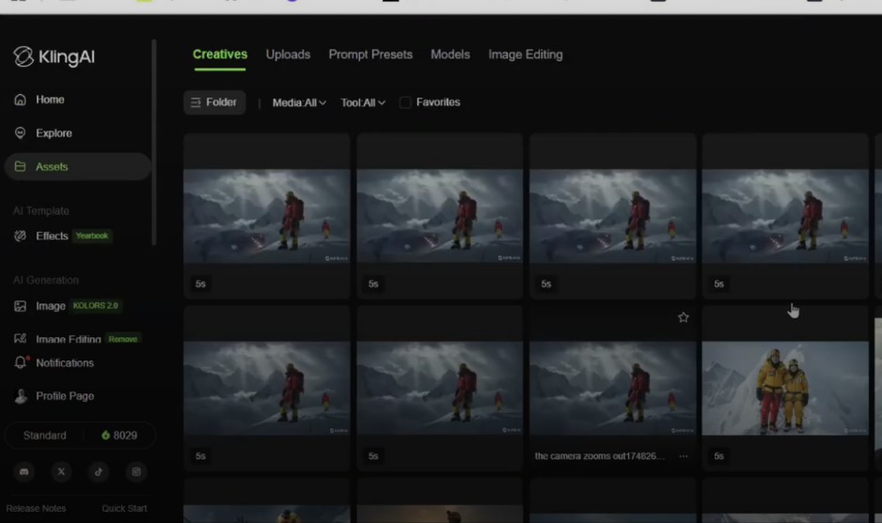Viewport: 882px width, 523px height.
Task: Click the KlingAI logo icon
Action: [x=24, y=57]
